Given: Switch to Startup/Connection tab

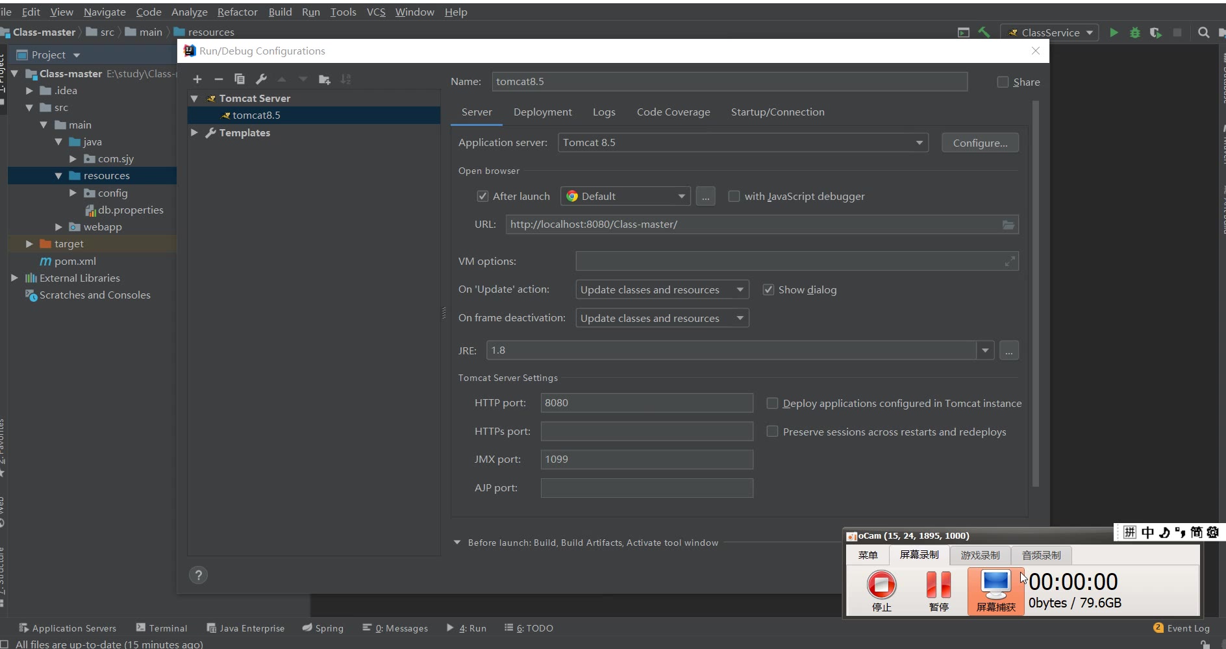Looking at the screenshot, I should click(x=778, y=112).
